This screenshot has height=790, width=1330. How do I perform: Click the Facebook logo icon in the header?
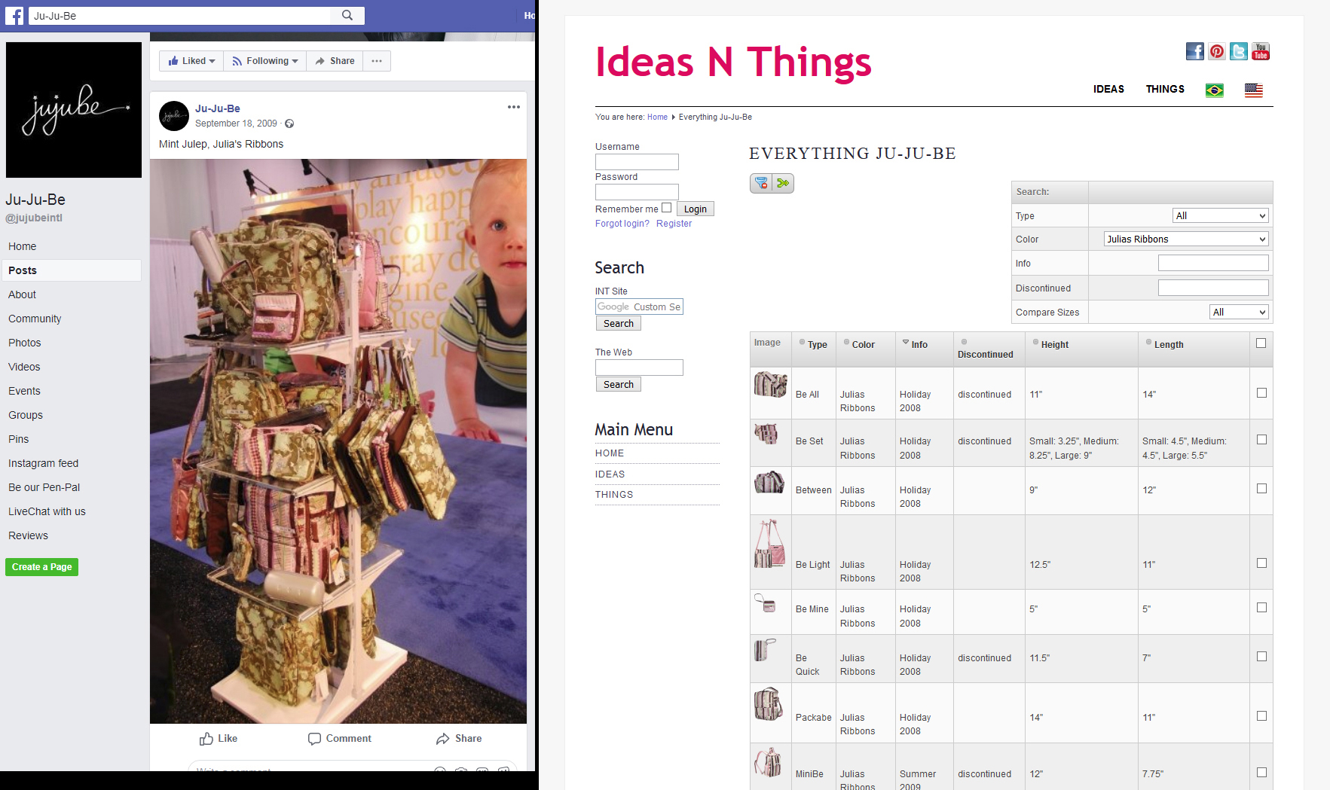click(14, 15)
